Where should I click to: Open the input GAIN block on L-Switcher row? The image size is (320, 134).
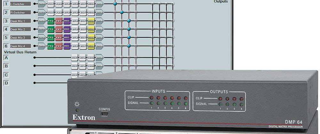[42, 4]
